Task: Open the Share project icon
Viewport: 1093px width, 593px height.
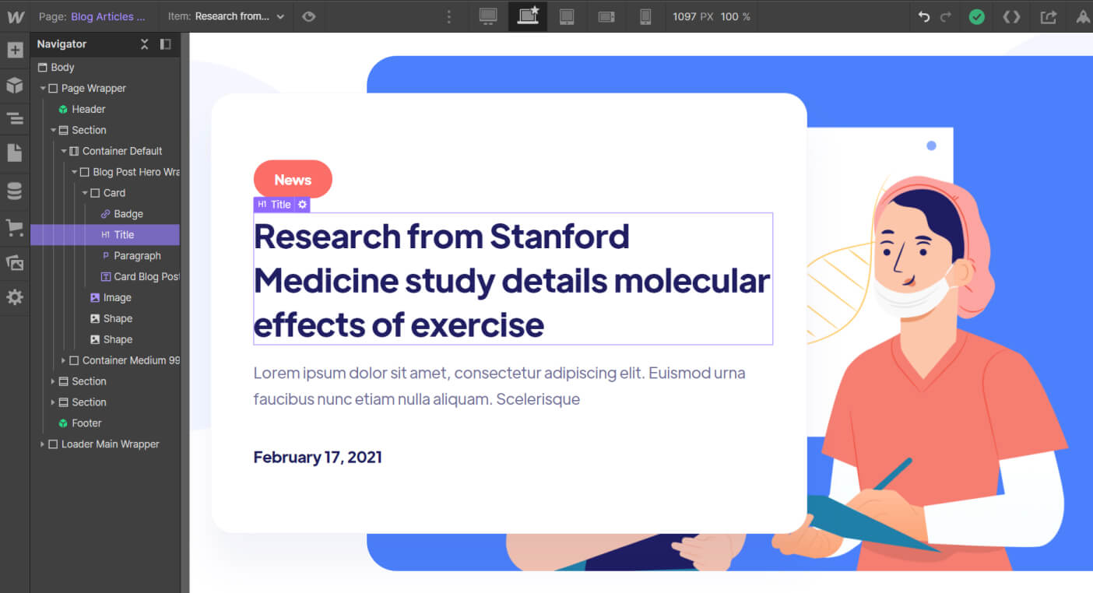Action: pyautogui.click(x=1049, y=16)
